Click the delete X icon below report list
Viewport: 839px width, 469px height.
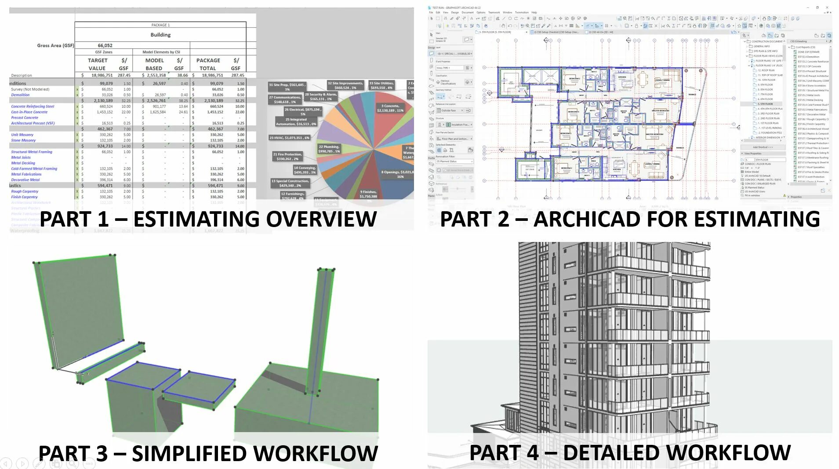tap(829, 190)
